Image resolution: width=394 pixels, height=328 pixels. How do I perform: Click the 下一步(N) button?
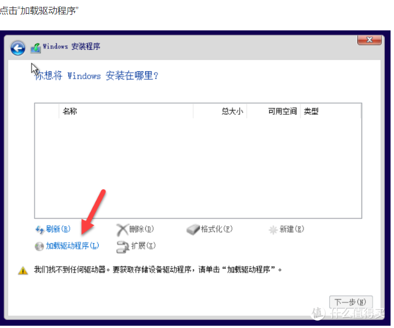pyautogui.click(x=351, y=302)
